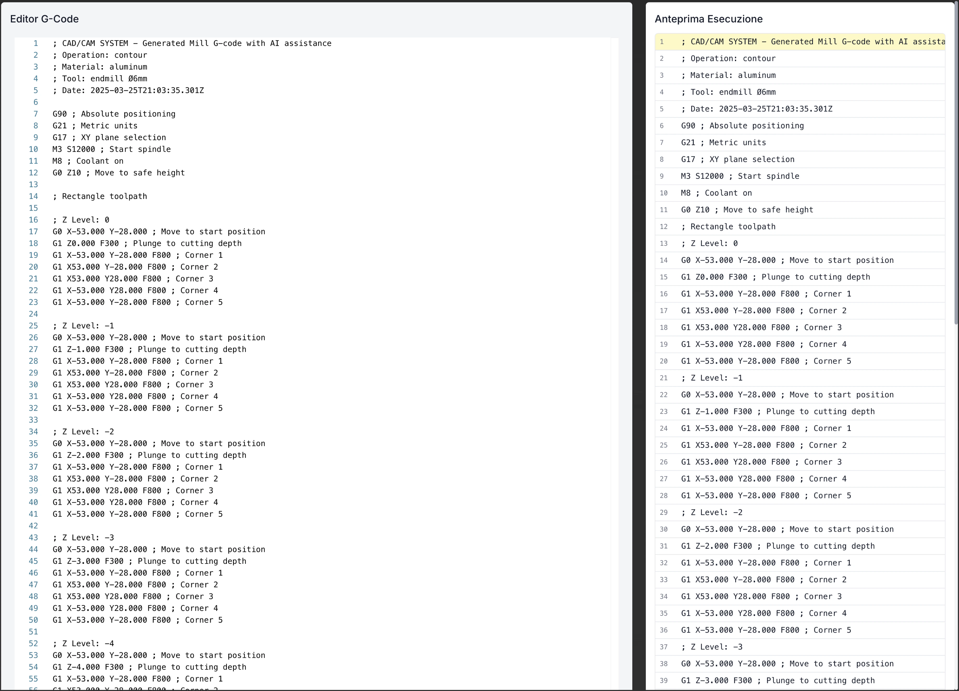Click editor line 8 'G21 ; Metric units'
Screen dimensions: 959x691
tap(95, 126)
